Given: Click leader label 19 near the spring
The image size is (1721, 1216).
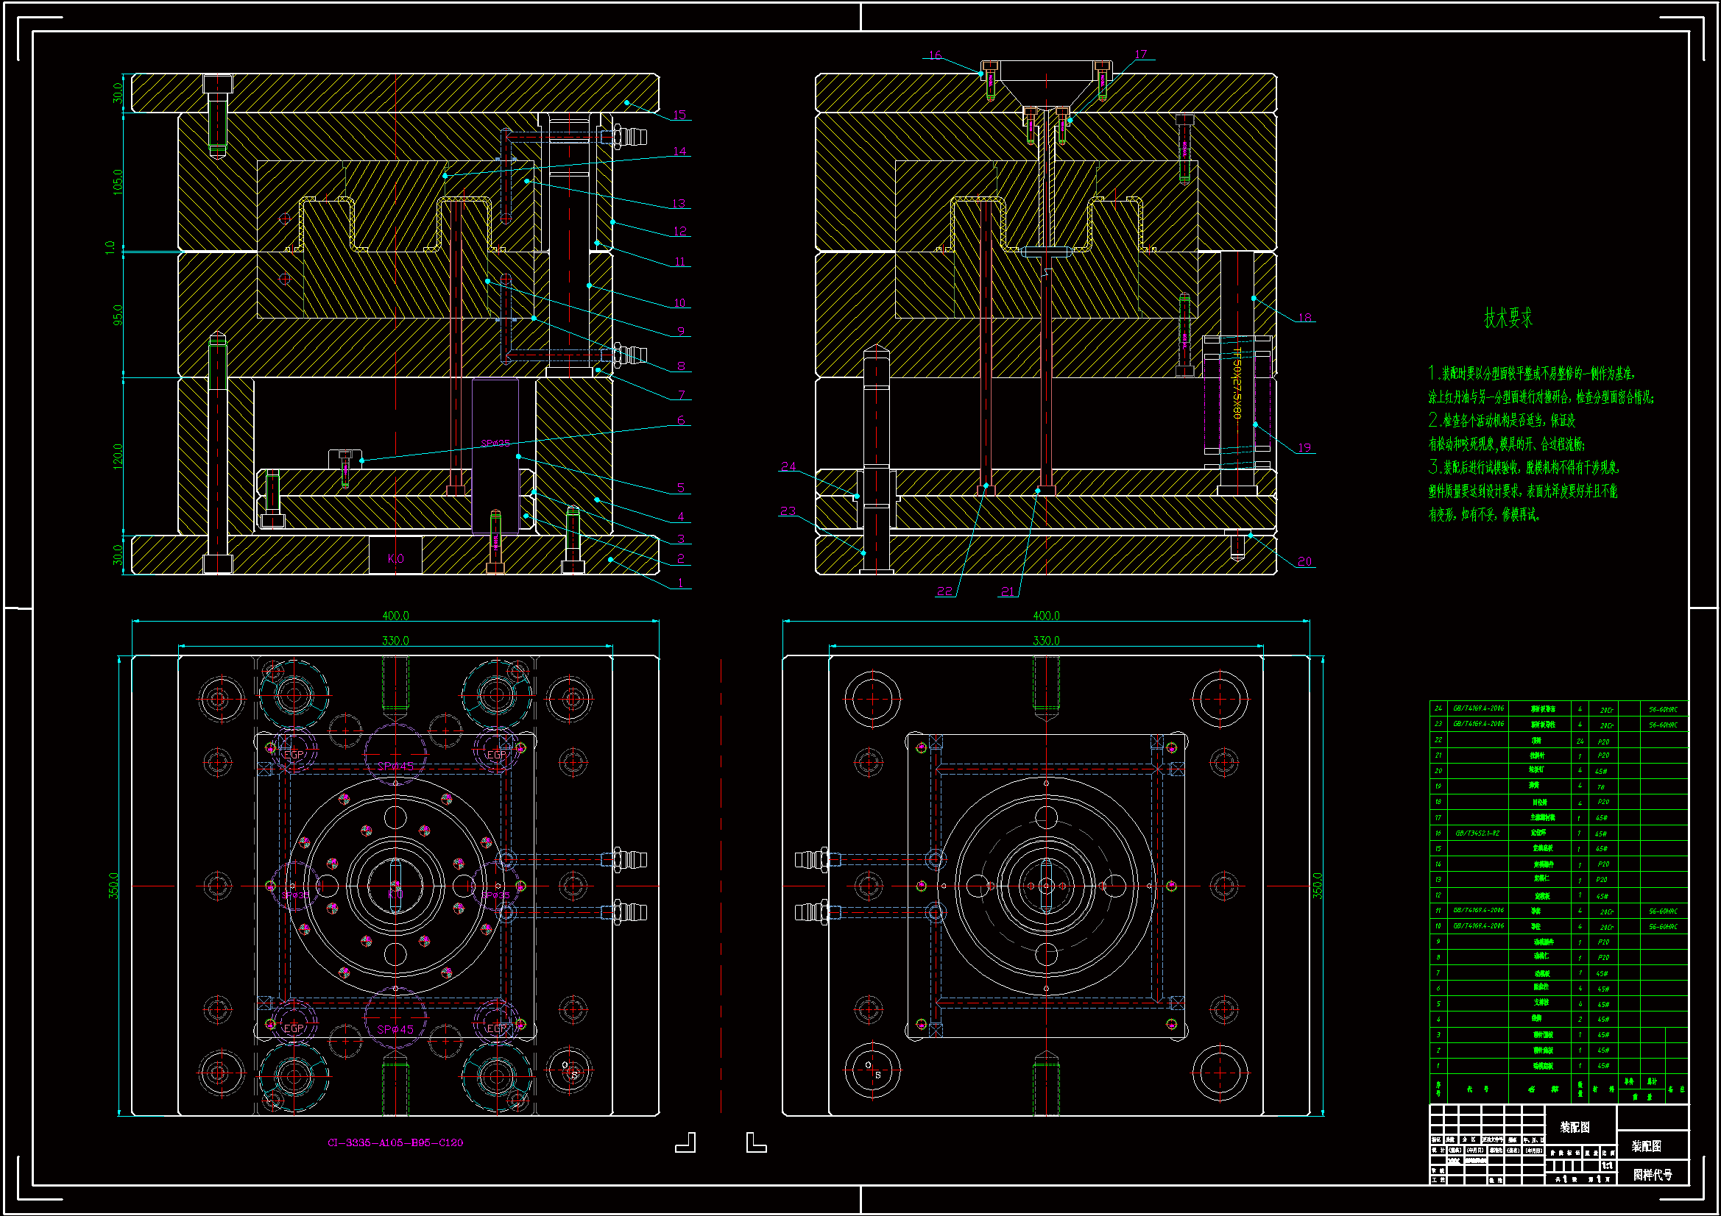Looking at the screenshot, I should [x=1304, y=447].
